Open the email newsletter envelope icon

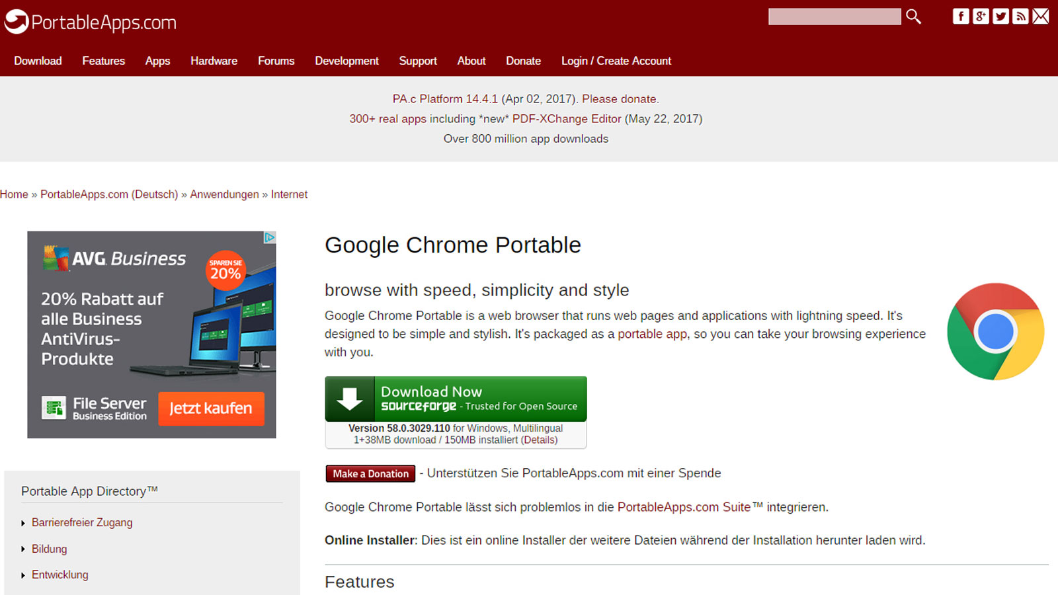1039,17
